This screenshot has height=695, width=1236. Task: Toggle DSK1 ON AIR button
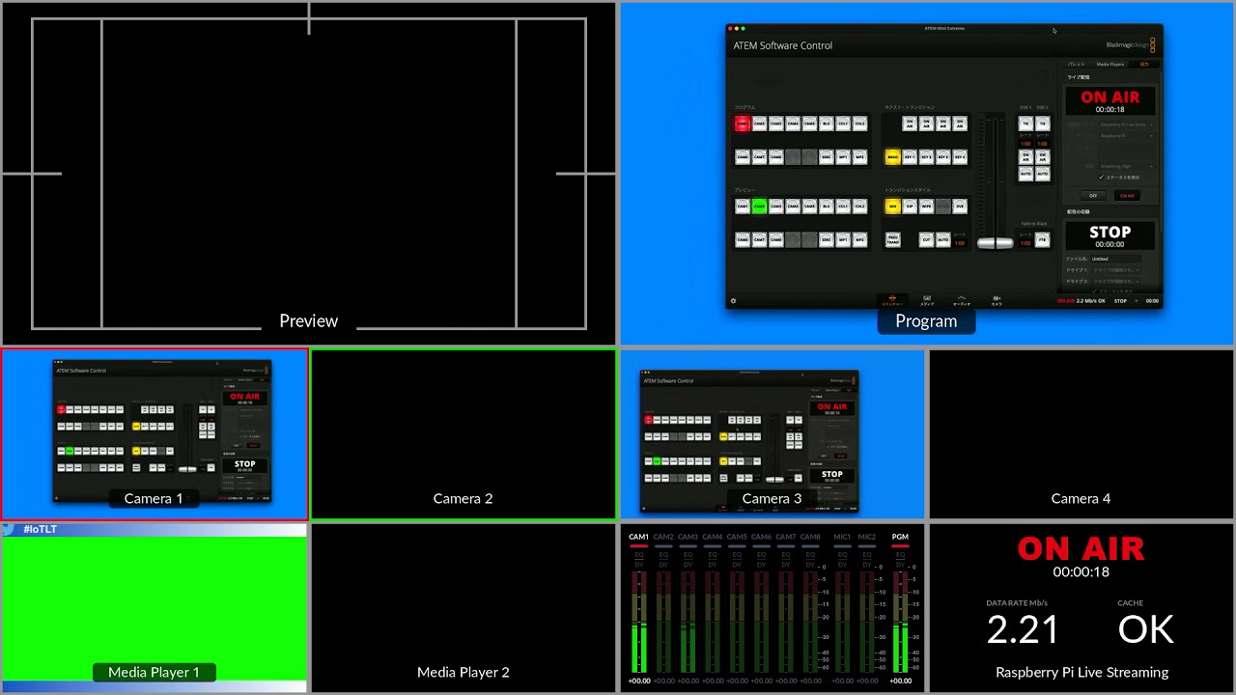pos(1025,157)
